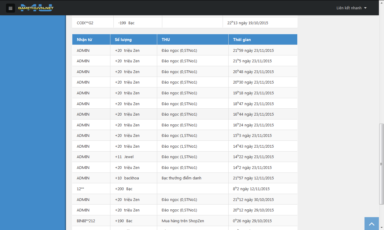Screen dimensions: 384x230
Task: Click the -199 Bạc amount cell
Action: coord(138,23)
